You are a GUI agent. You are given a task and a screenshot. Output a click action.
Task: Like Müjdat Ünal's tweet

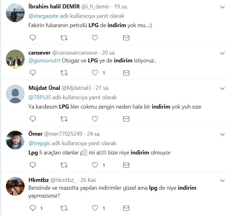point(95,119)
